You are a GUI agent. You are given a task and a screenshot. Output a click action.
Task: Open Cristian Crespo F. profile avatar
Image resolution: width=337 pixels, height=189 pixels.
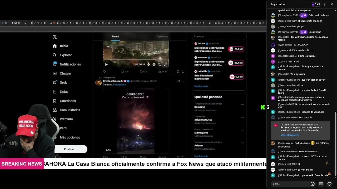click(98, 83)
